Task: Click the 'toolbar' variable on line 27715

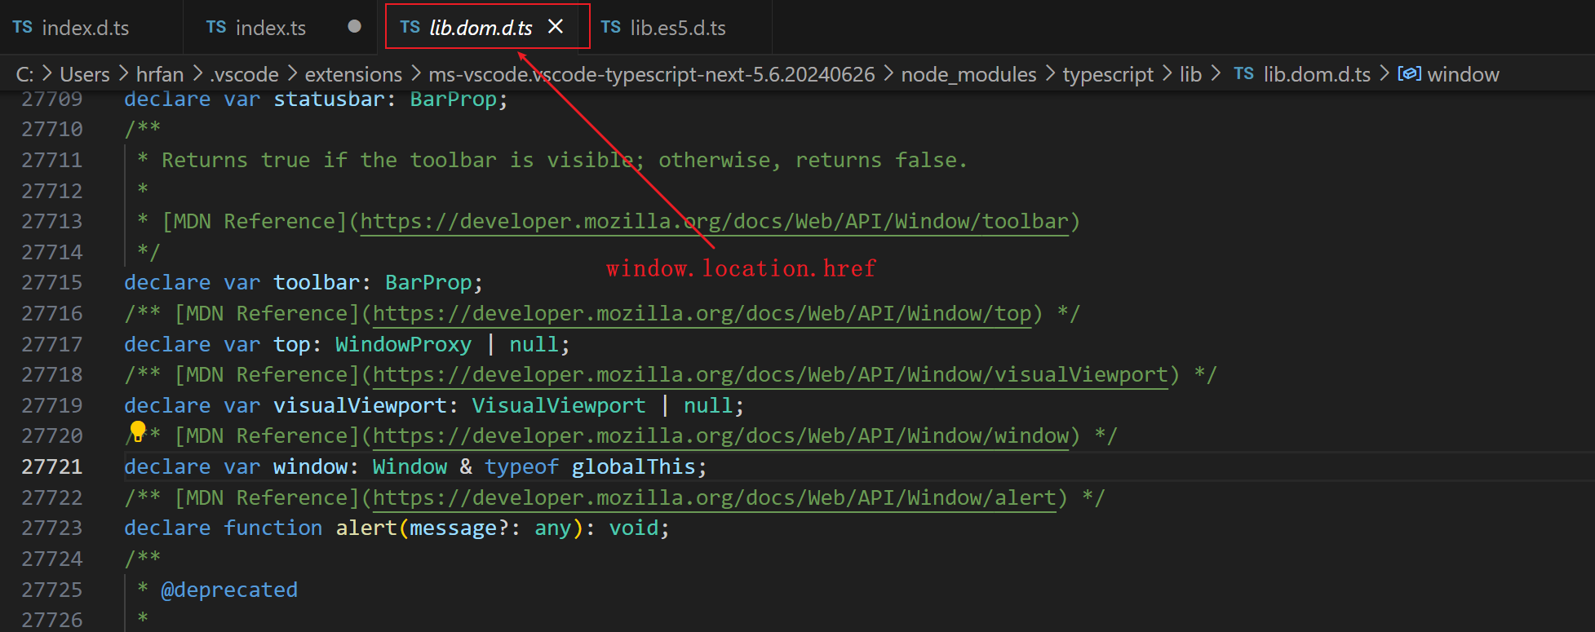Action: click(x=317, y=283)
